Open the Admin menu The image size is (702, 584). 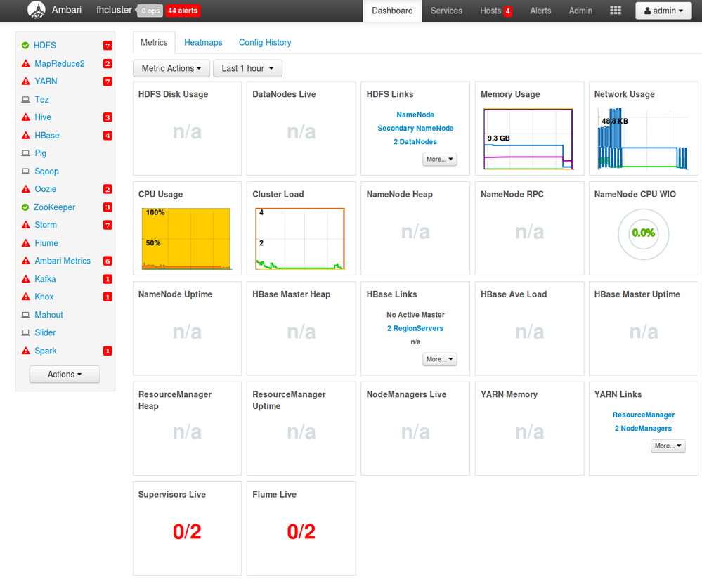tap(580, 11)
